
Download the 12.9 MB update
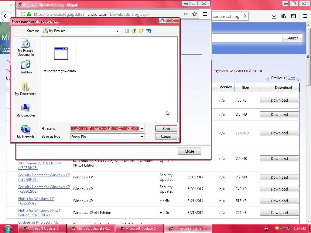click(x=279, y=133)
